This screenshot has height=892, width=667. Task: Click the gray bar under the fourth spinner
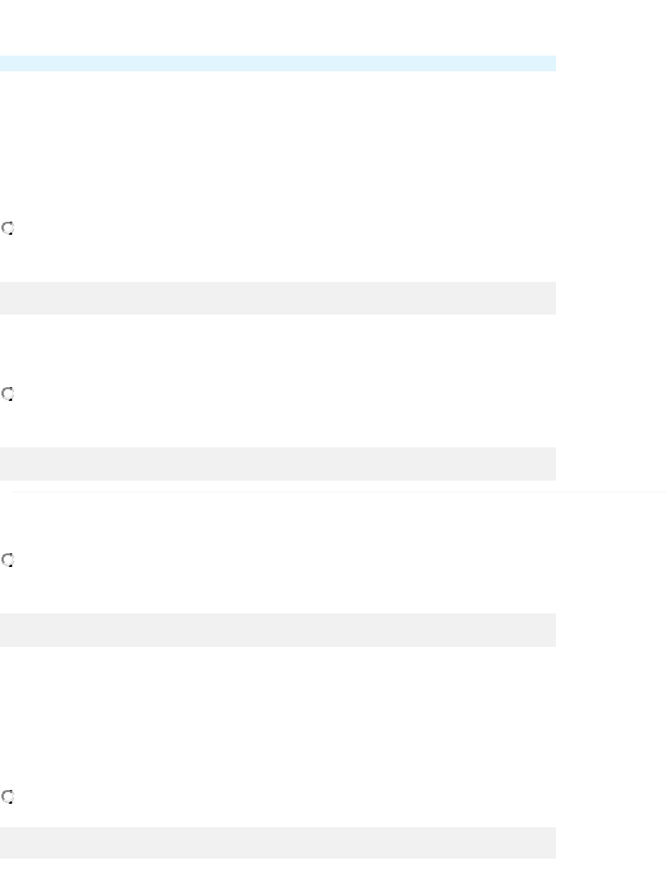[x=278, y=843]
